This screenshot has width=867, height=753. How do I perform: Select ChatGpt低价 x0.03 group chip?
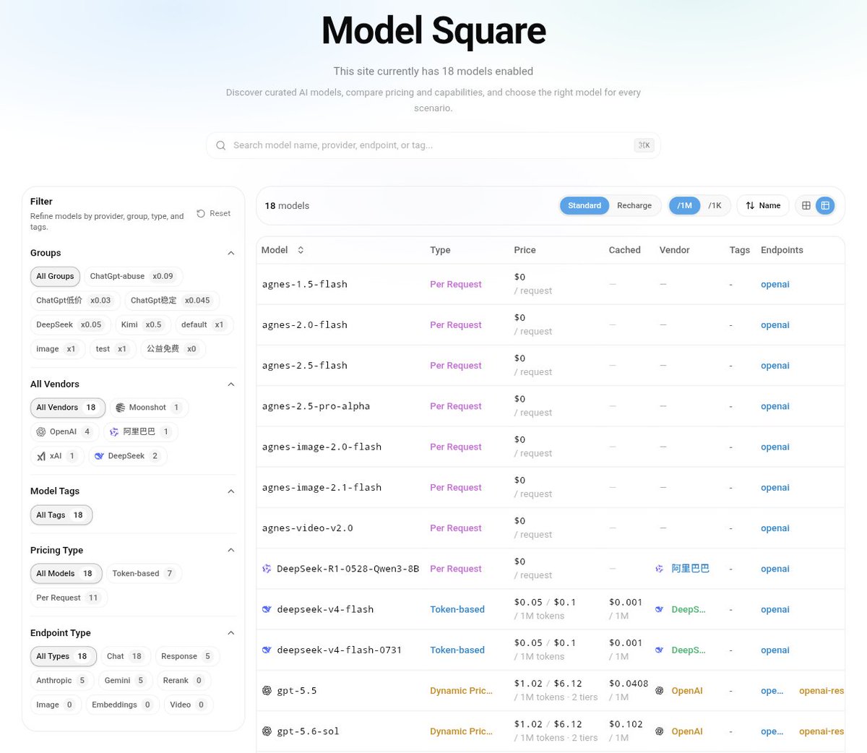coord(74,300)
